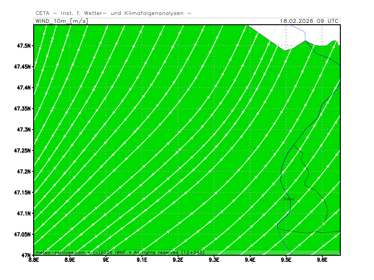Click the WIND_10m [m/s] variable label
Viewport: 374px width, 280px height.
tap(61, 21)
